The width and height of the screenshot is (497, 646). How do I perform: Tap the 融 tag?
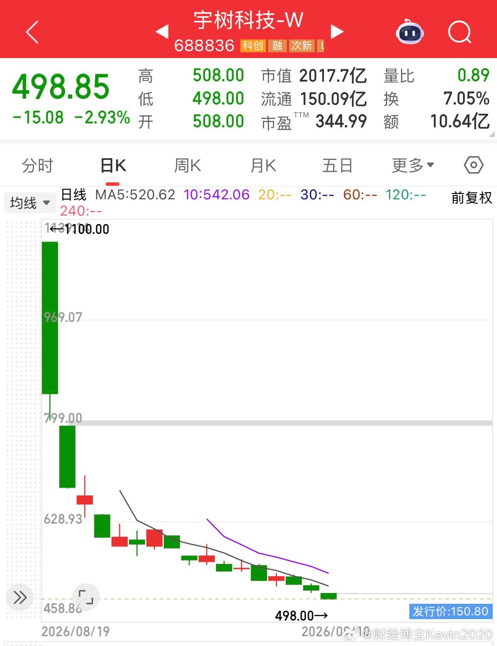[277, 46]
